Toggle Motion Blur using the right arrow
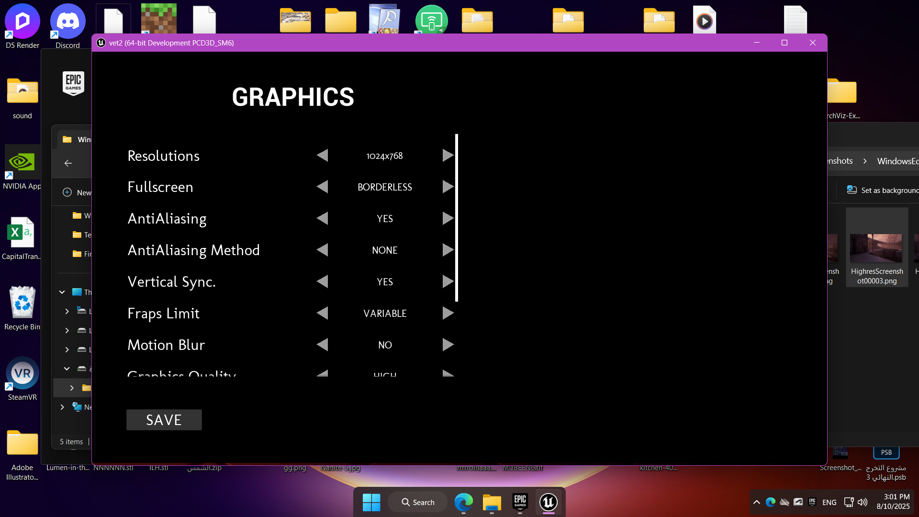 pyautogui.click(x=448, y=345)
